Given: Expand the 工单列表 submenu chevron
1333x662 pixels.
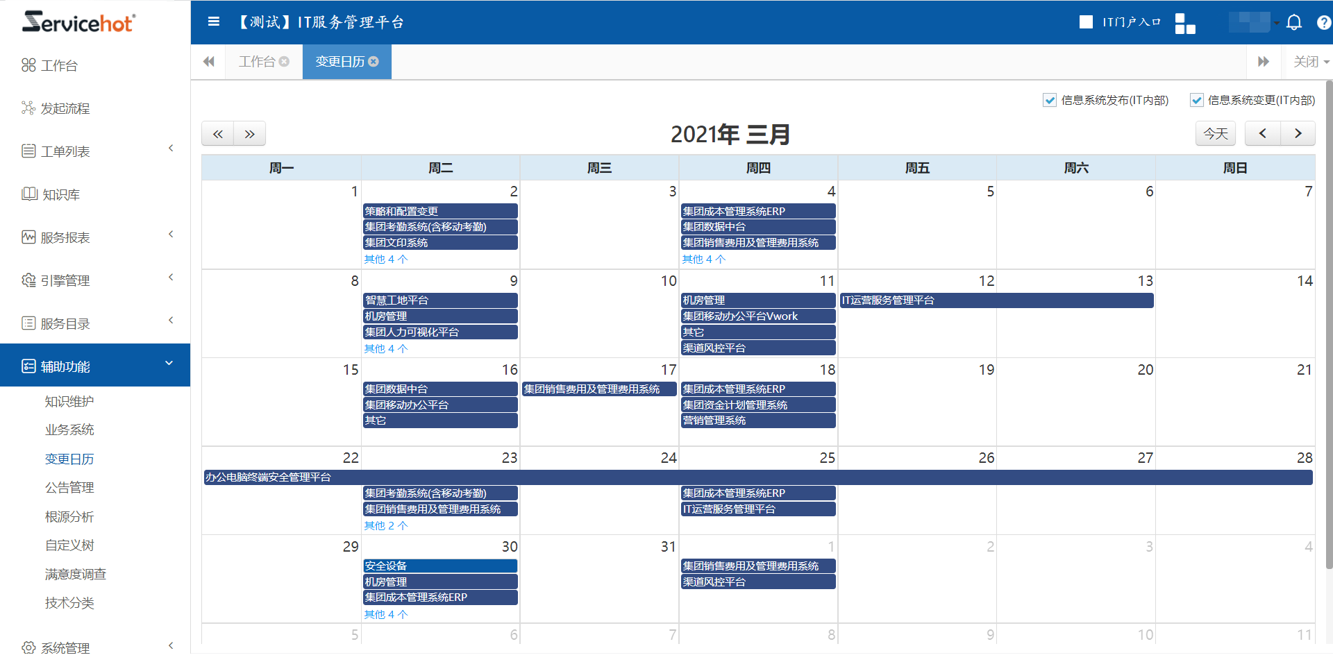Looking at the screenshot, I should (x=171, y=148).
